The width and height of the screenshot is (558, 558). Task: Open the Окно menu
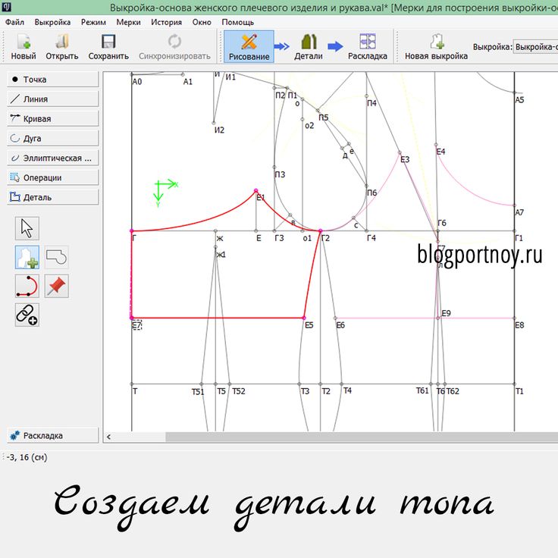click(202, 22)
